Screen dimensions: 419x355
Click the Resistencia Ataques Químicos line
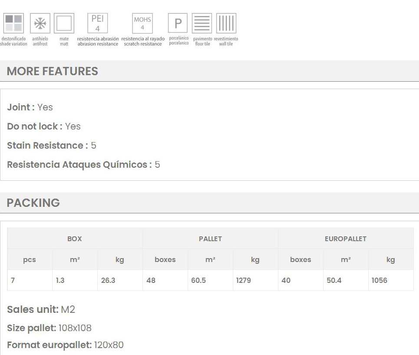click(x=83, y=165)
